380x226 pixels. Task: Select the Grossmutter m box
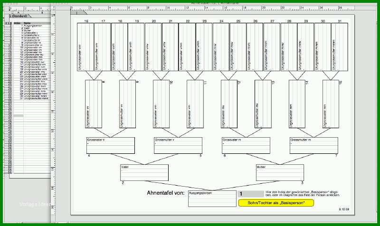tap(314, 145)
